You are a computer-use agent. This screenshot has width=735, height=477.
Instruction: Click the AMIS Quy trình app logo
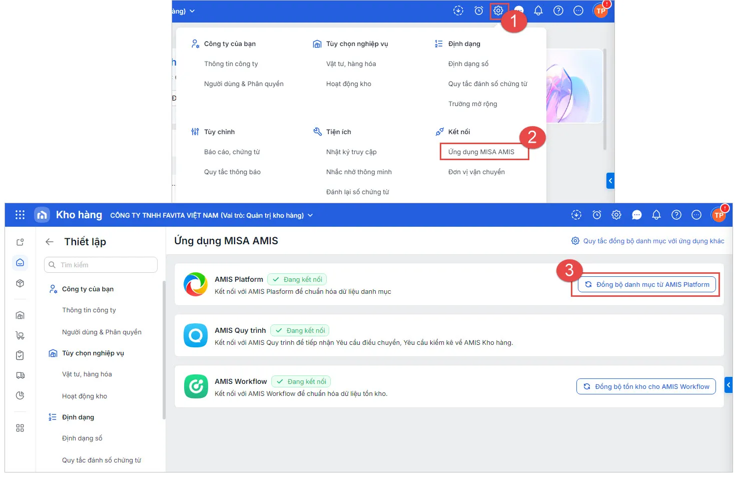coord(196,335)
